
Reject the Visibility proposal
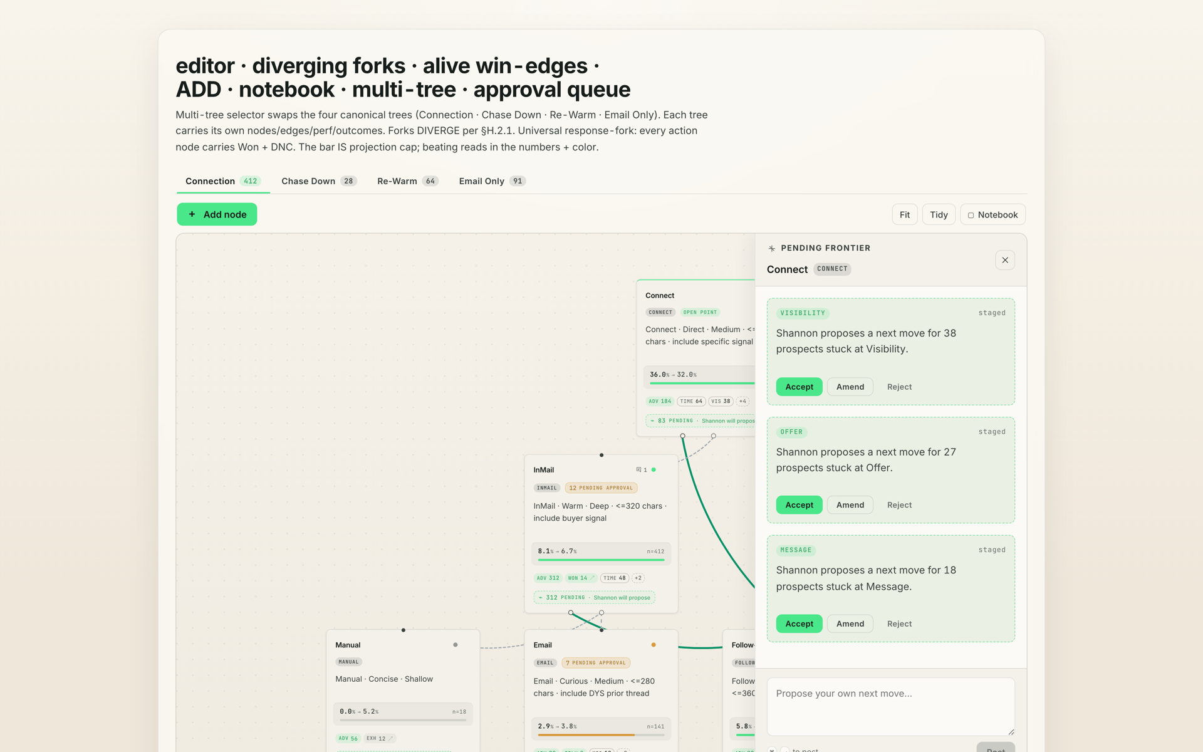pyautogui.click(x=899, y=387)
